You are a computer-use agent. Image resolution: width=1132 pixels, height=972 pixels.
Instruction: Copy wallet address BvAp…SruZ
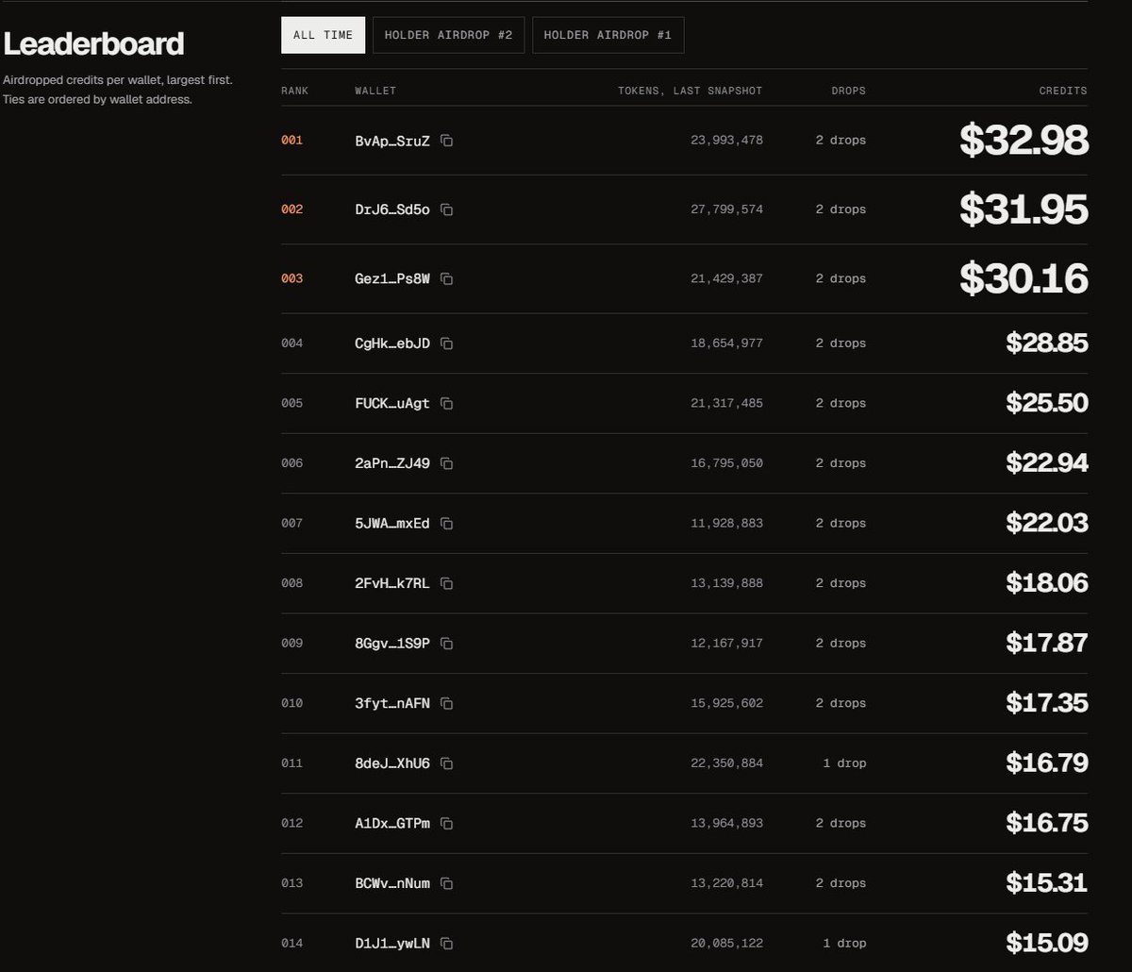(447, 141)
